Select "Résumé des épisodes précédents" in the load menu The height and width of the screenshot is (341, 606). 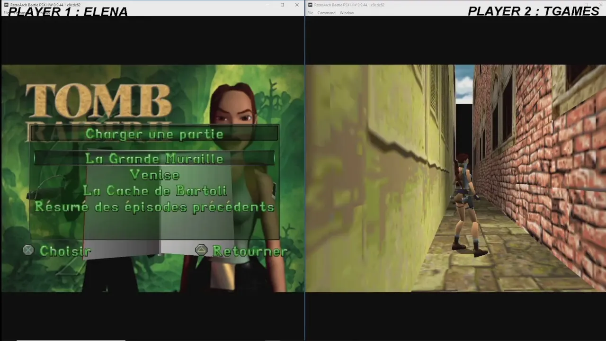point(154,207)
